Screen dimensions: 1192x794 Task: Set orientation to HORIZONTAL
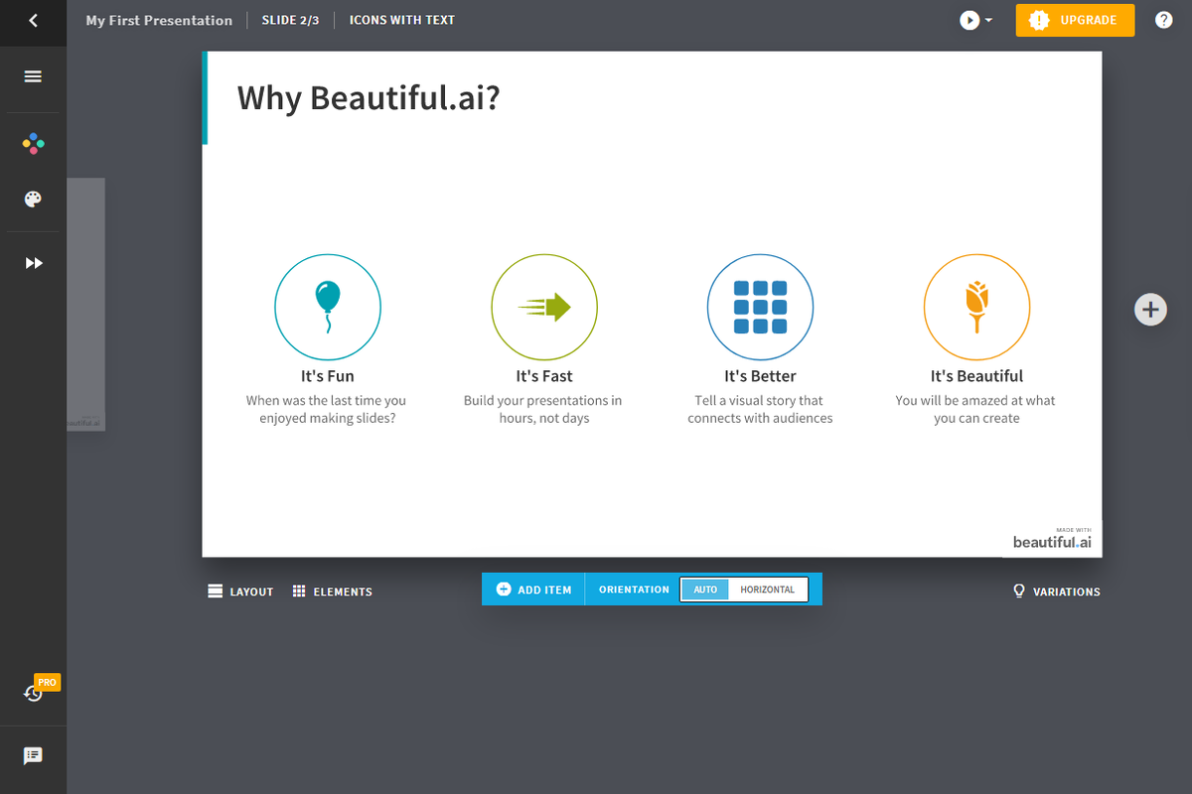tap(768, 590)
